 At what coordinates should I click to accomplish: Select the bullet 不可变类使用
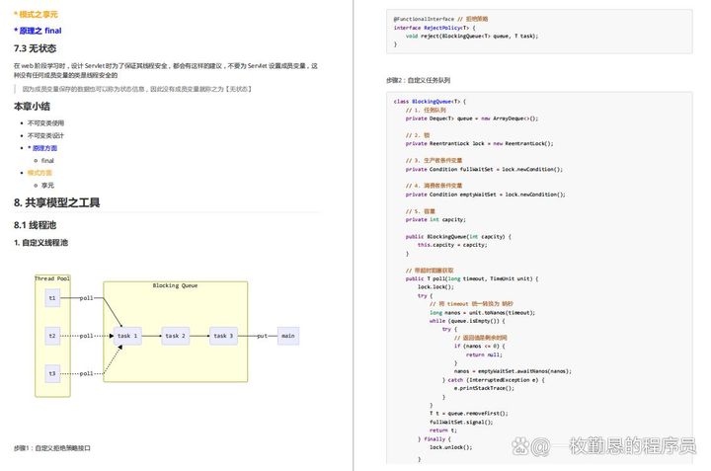[x=45, y=122]
